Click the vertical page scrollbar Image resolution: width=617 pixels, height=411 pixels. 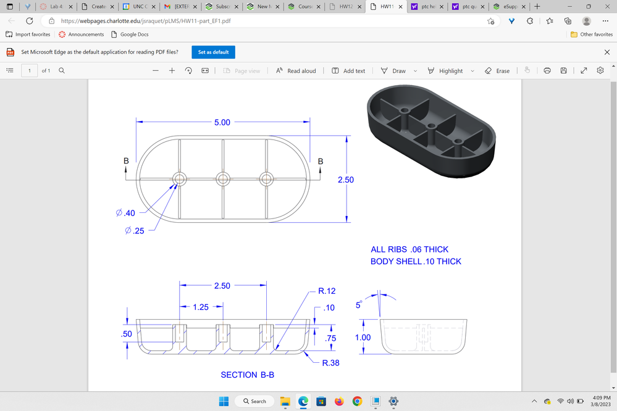[x=613, y=227]
